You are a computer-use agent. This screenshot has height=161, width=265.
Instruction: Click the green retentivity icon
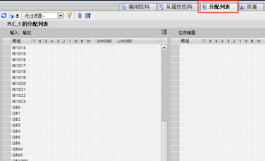80,15
